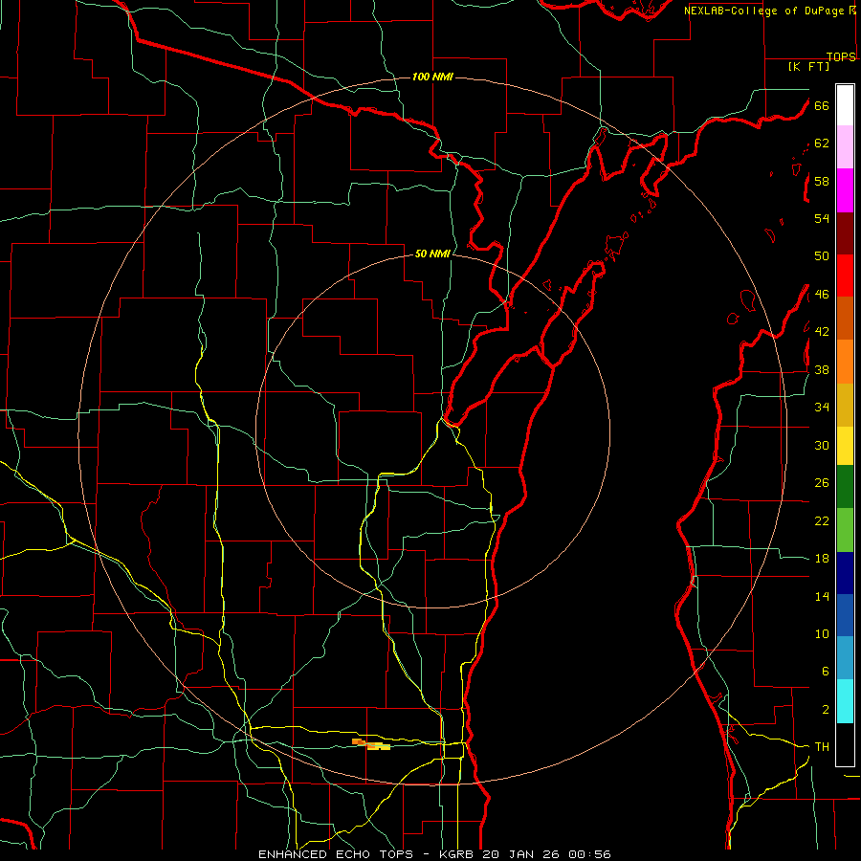The image size is (861, 861).
Task: Click the "54" legend value
Action: click(822, 219)
